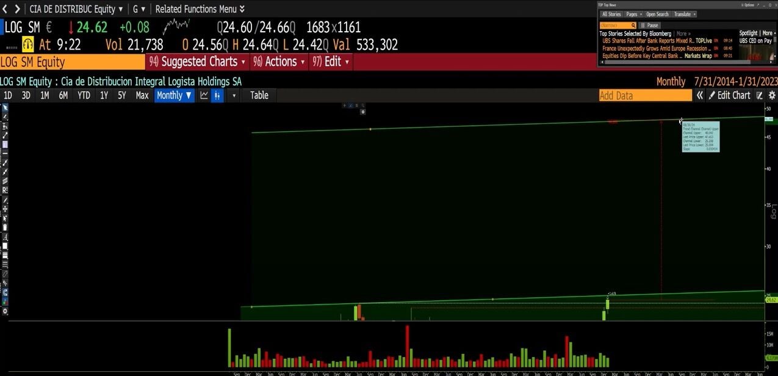Viewport: 778px width, 376px height.
Task: Open Options in the Top News title bar
Action: pyautogui.click(x=748, y=5)
